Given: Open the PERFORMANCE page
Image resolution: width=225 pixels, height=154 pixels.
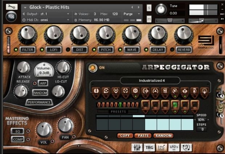Looking at the screenshot, I should (39, 102).
